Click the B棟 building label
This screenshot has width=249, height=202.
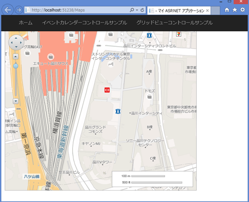tap(149, 127)
